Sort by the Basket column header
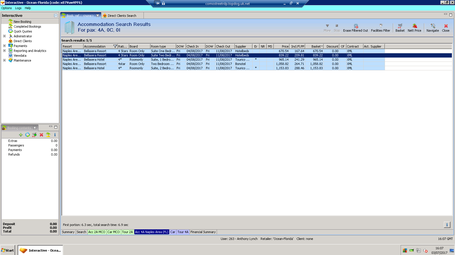This screenshot has width=455, height=255. click(x=315, y=46)
